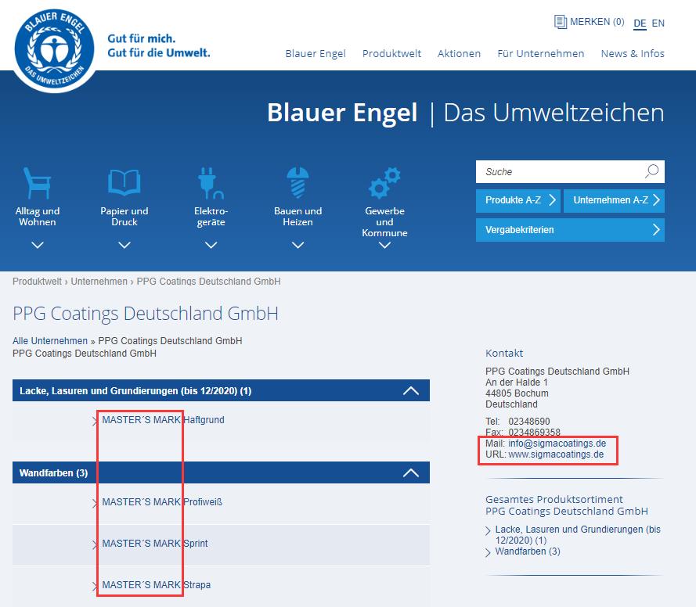Open the Merken list icon

point(561,22)
